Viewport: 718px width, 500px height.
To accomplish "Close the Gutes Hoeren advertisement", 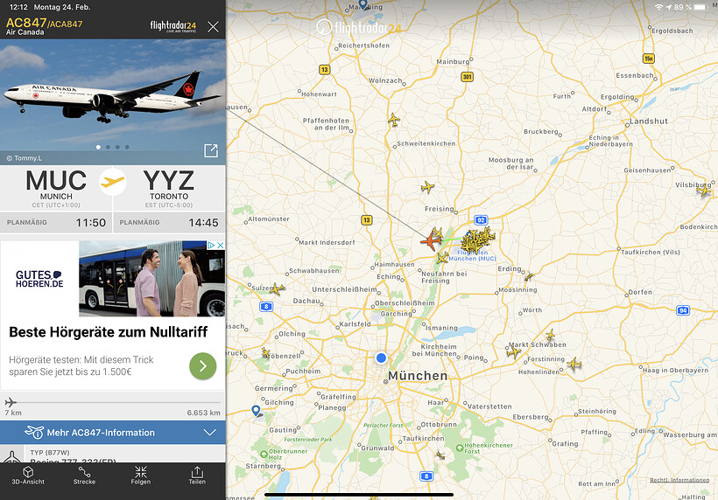I will [221, 246].
